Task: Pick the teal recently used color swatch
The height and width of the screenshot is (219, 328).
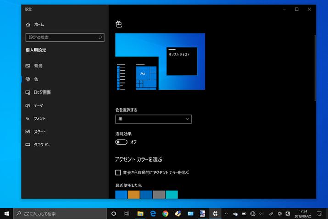Action: point(171,195)
